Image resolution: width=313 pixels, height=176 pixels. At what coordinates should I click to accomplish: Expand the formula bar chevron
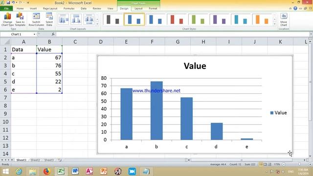(x=311, y=34)
